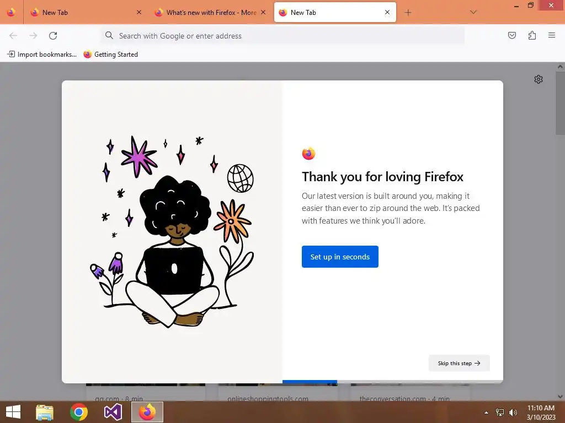Show hidden system tray icons

(x=487, y=413)
